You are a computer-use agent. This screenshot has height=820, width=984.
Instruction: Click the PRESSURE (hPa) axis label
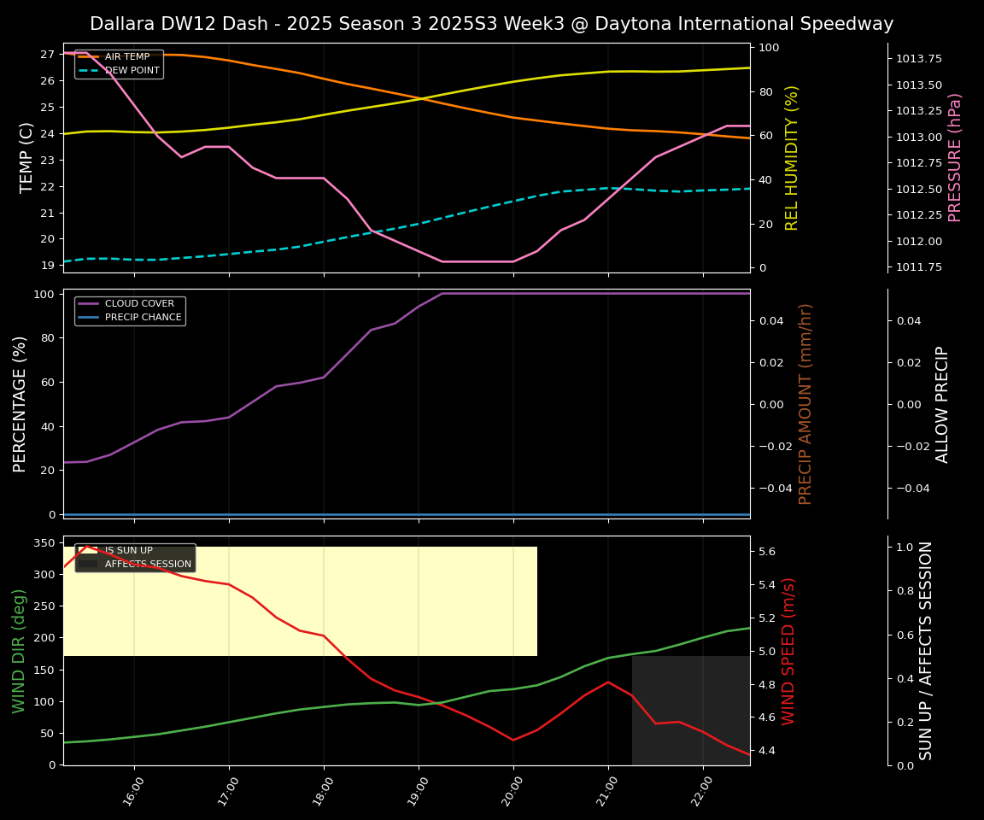[954, 158]
